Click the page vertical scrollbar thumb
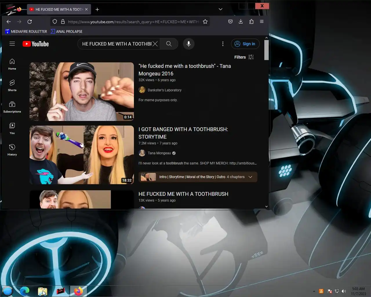Image resolution: width=371 pixels, height=297 pixels. pos(266,50)
